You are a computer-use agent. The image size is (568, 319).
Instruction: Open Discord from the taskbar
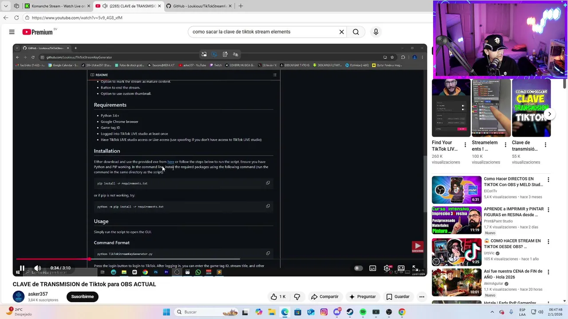pos(337,312)
